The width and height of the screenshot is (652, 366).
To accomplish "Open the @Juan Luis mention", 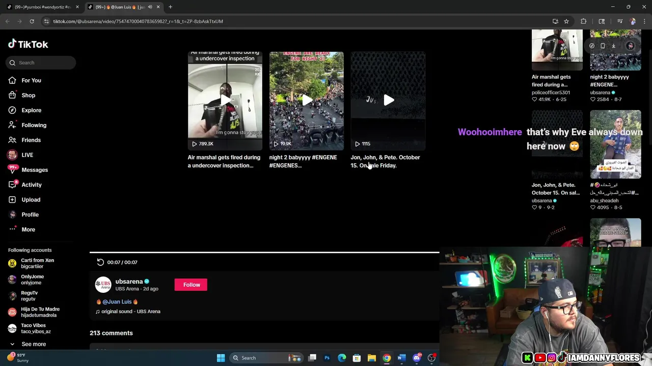I will point(117,302).
